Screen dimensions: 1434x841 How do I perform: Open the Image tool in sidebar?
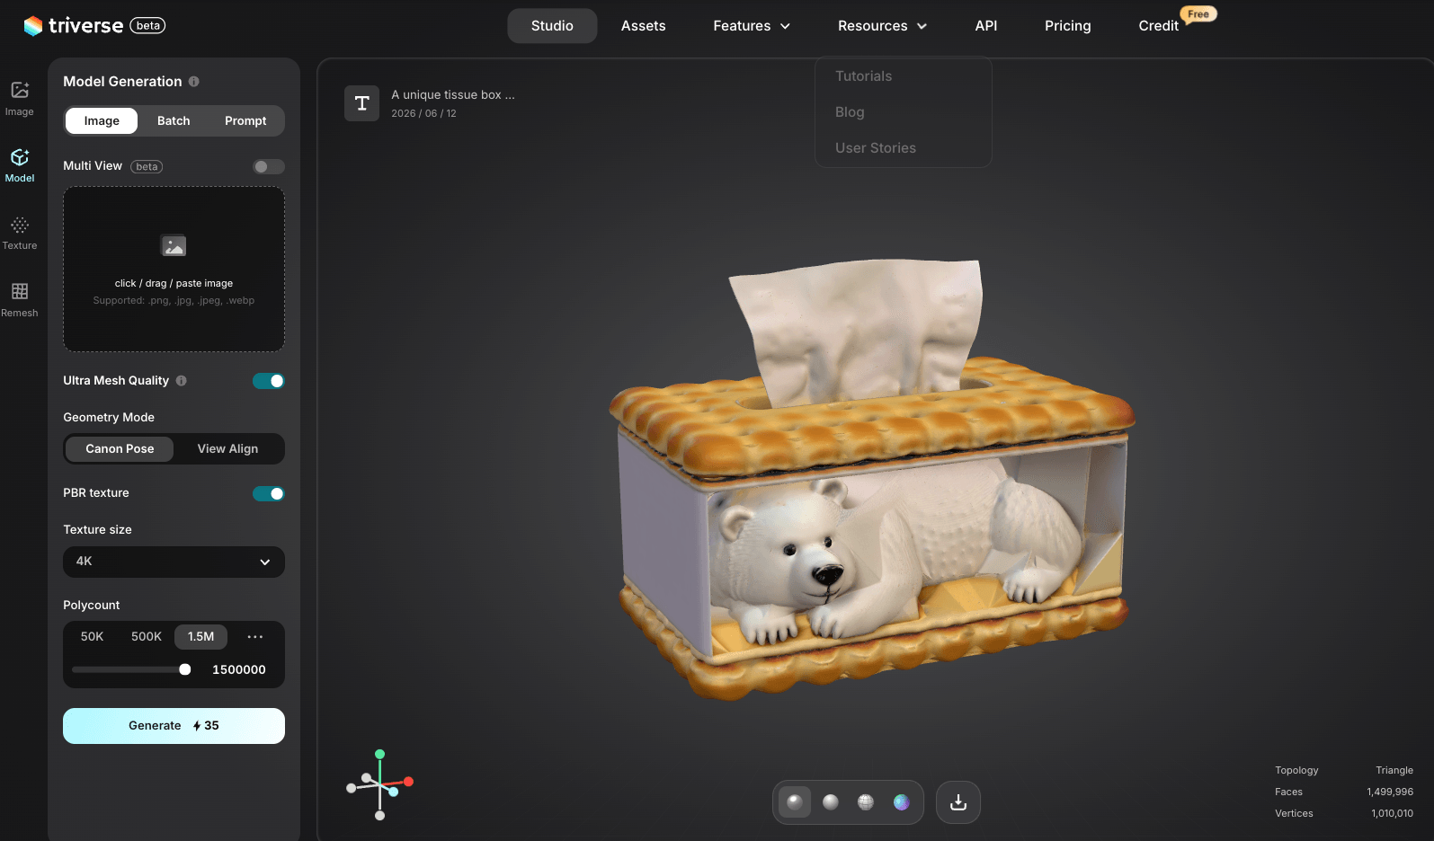click(x=20, y=99)
